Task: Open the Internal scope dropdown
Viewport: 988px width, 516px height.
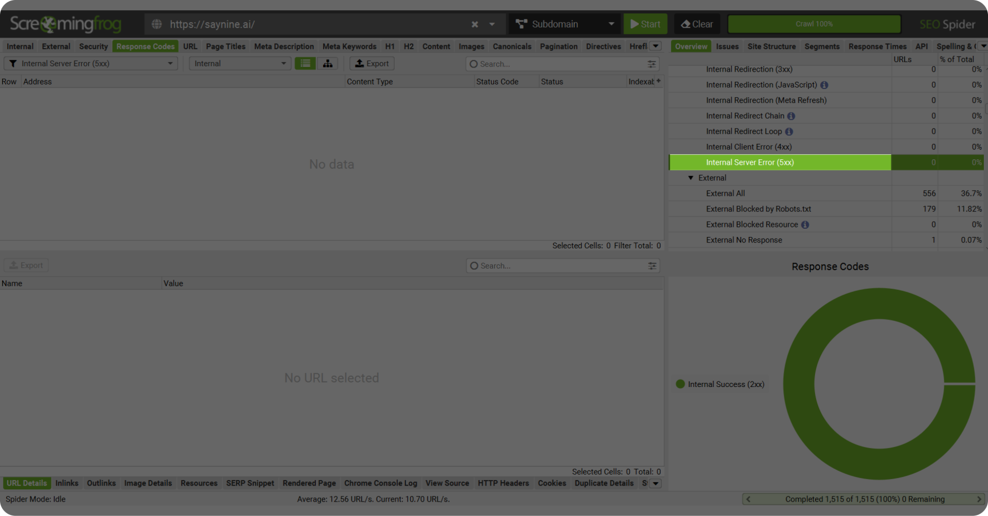Action: 240,64
